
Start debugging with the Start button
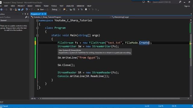click(x=41, y=9)
